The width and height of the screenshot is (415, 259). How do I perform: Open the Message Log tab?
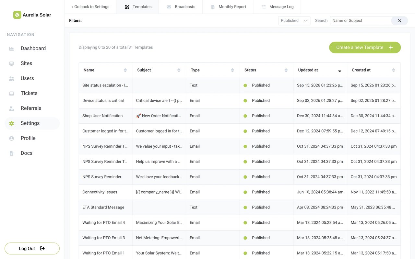click(x=277, y=7)
